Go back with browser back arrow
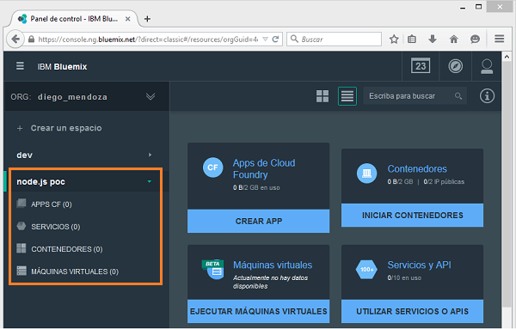 15,40
